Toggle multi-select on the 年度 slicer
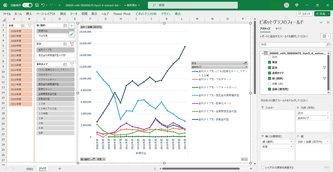The width and height of the screenshot is (333, 172). point(23,26)
